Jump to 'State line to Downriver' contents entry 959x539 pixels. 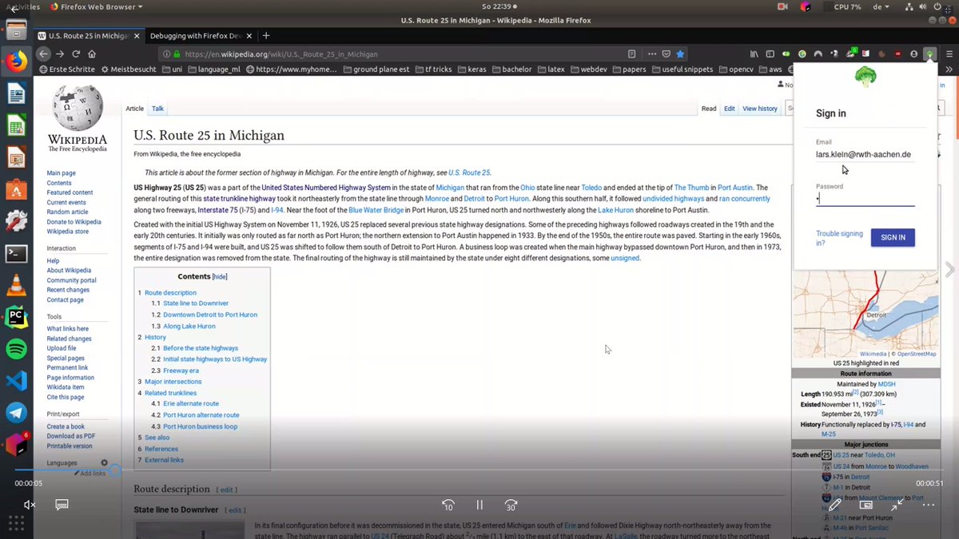(196, 303)
